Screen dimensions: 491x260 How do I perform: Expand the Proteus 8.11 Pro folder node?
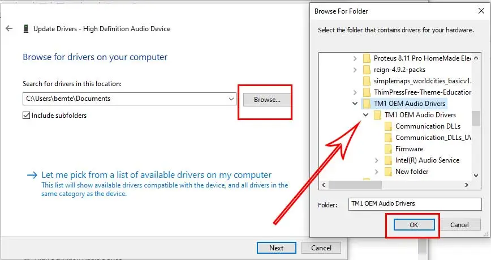(x=355, y=58)
